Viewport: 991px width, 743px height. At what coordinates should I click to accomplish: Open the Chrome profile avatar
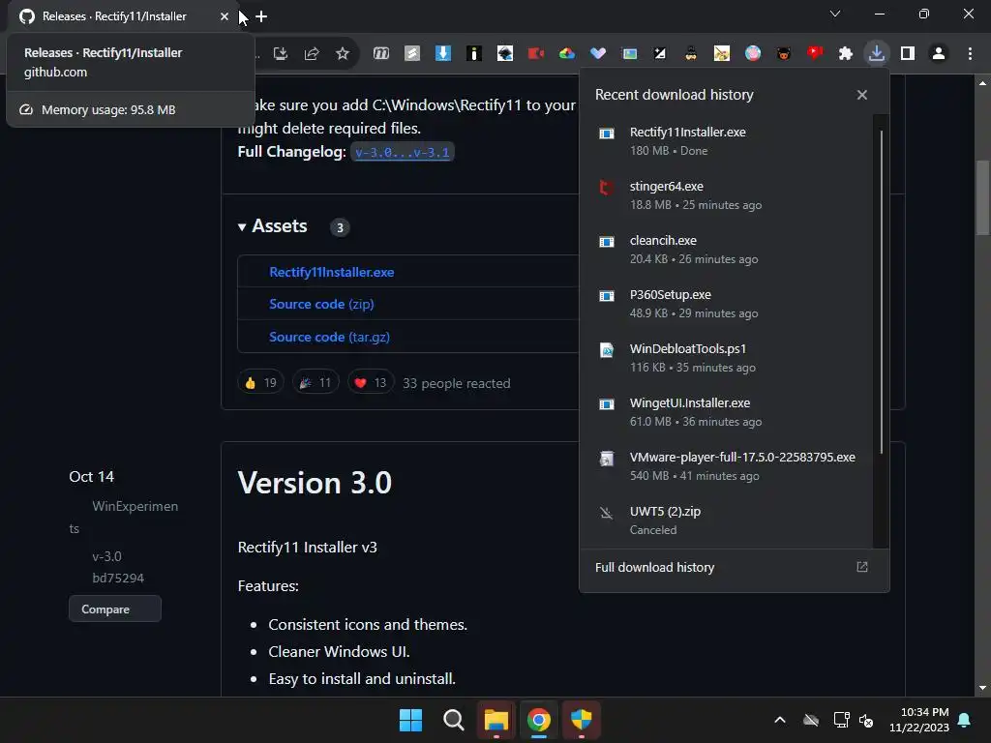pos(939,54)
